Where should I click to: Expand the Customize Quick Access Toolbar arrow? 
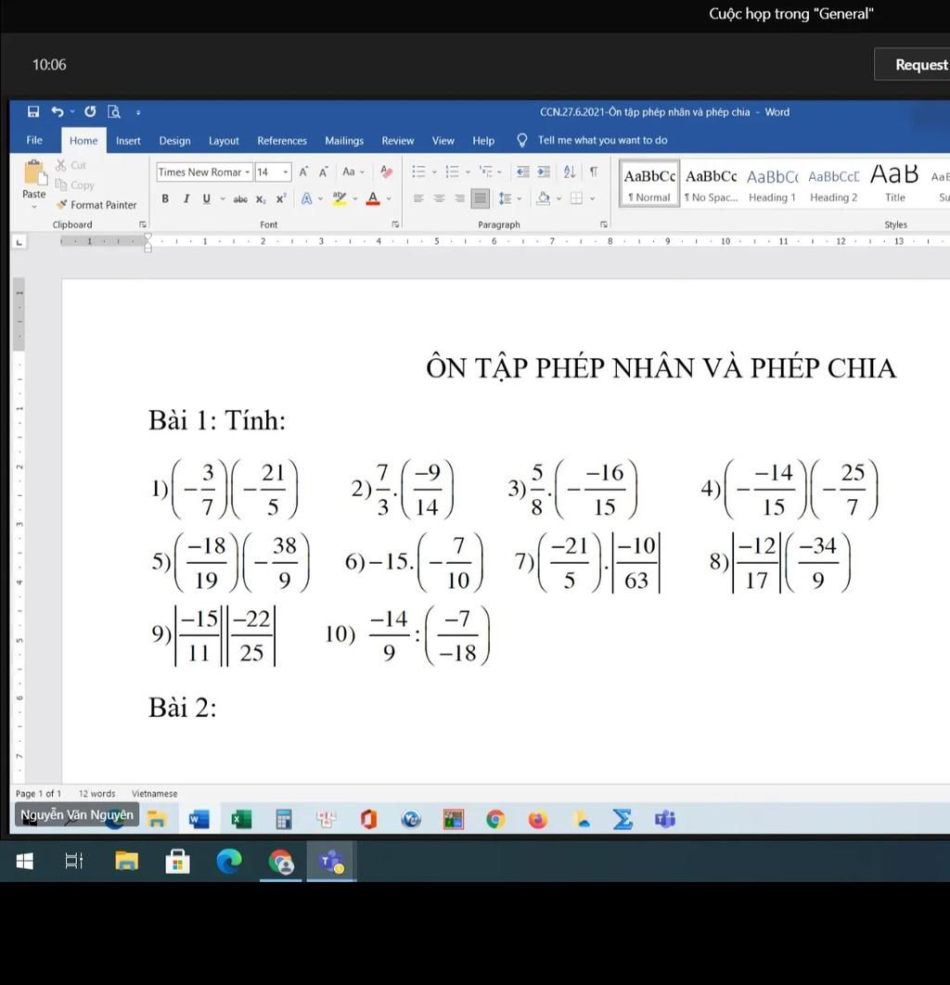click(138, 112)
